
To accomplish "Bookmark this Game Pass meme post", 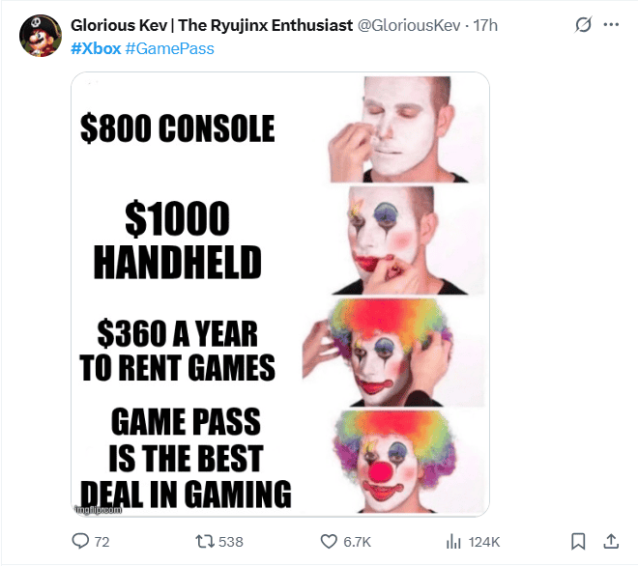I will pyautogui.click(x=578, y=541).
